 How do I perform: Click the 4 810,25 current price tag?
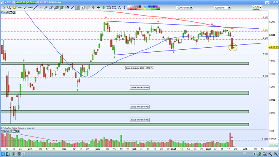(274, 47)
